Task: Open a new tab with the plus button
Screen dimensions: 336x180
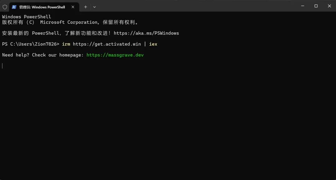Action: [86, 7]
